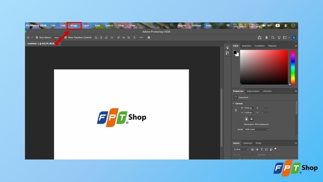Open the Properties panel options menu
The width and height of the screenshot is (323, 182).
point(296,91)
